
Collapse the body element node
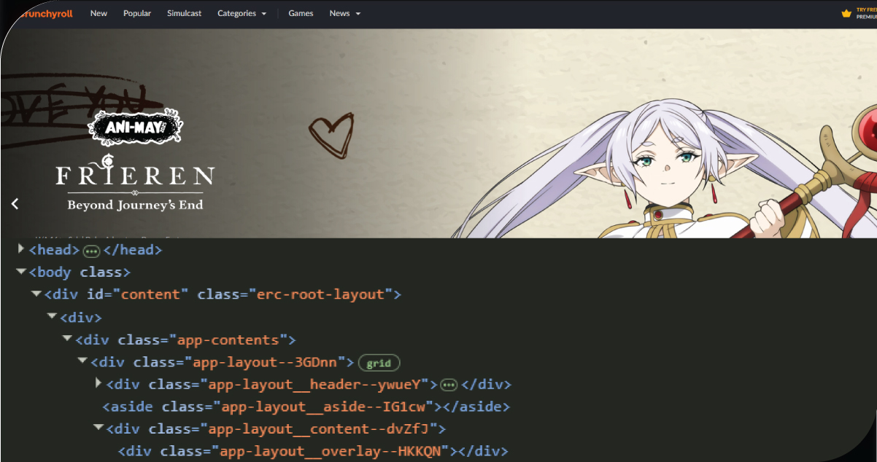tap(21, 272)
